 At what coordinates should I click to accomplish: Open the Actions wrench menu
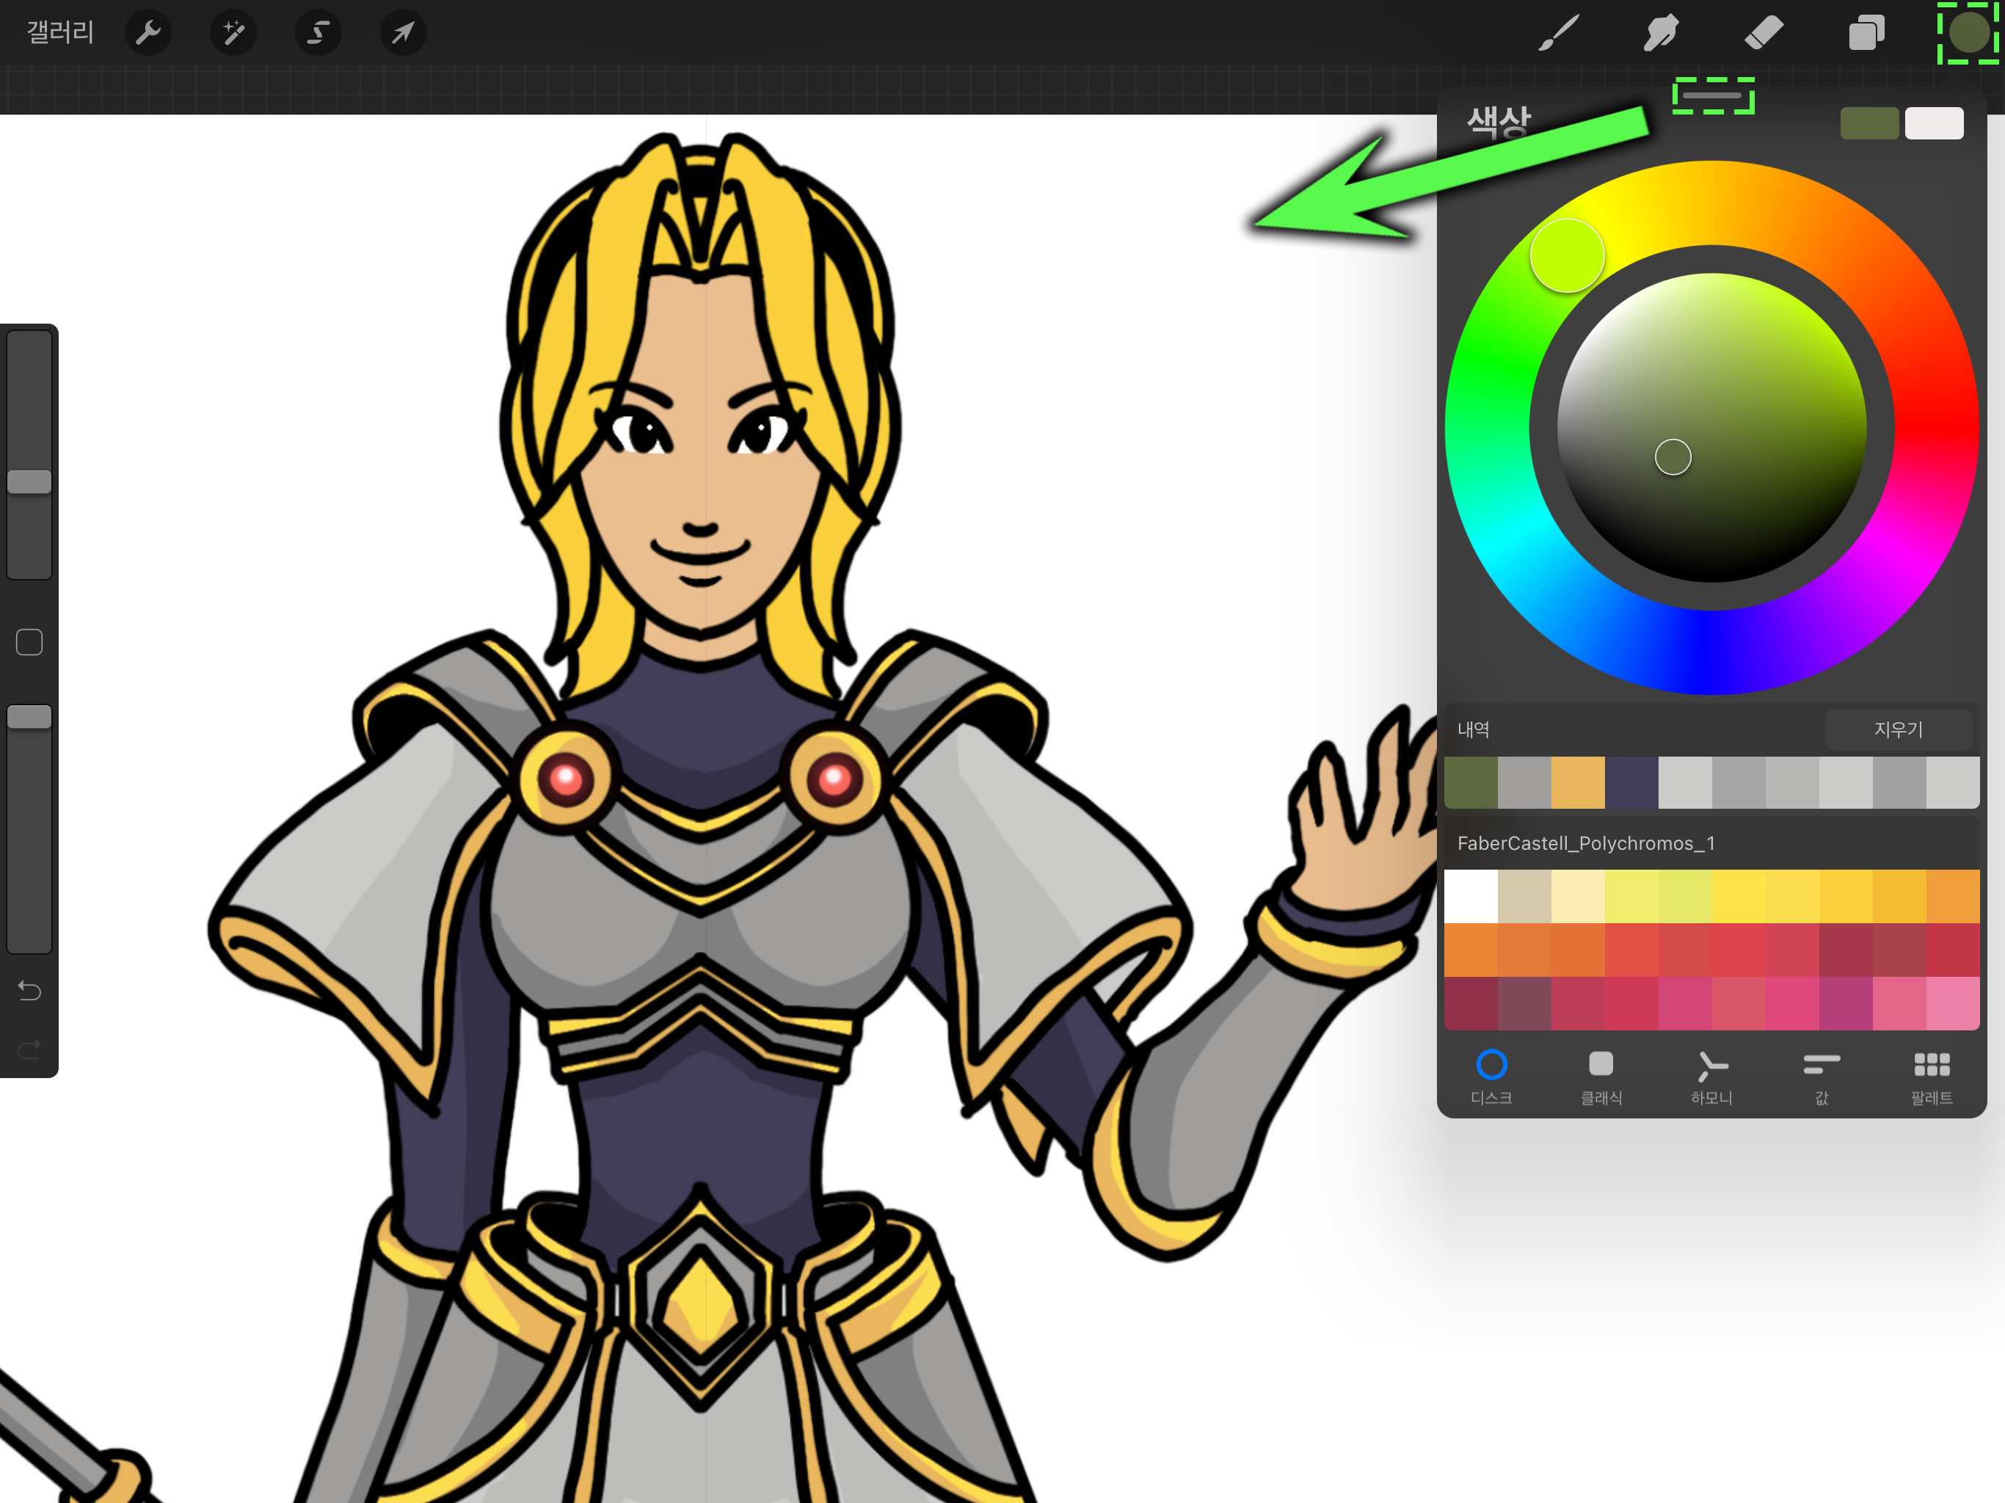(x=148, y=34)
